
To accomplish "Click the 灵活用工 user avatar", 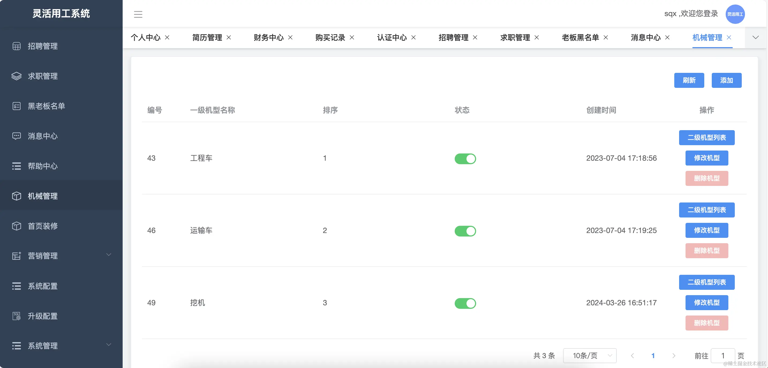I will [x=735, y=14].
